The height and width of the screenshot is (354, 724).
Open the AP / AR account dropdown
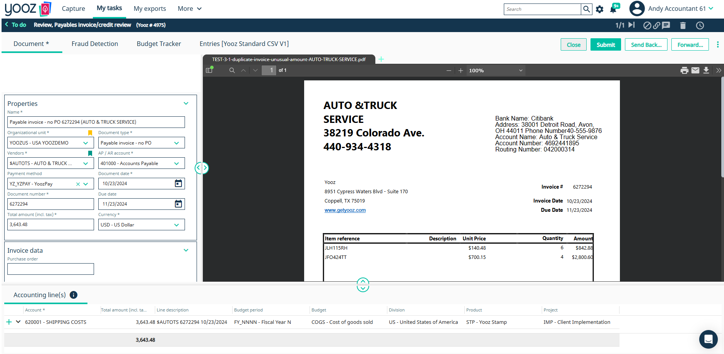click(176, 163)
